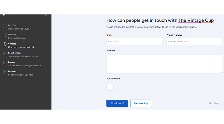Image resolution: width=224 pixels, height=124 pixels.
Task: Click the Skip Step link
Action: click(x=213, y=103)
